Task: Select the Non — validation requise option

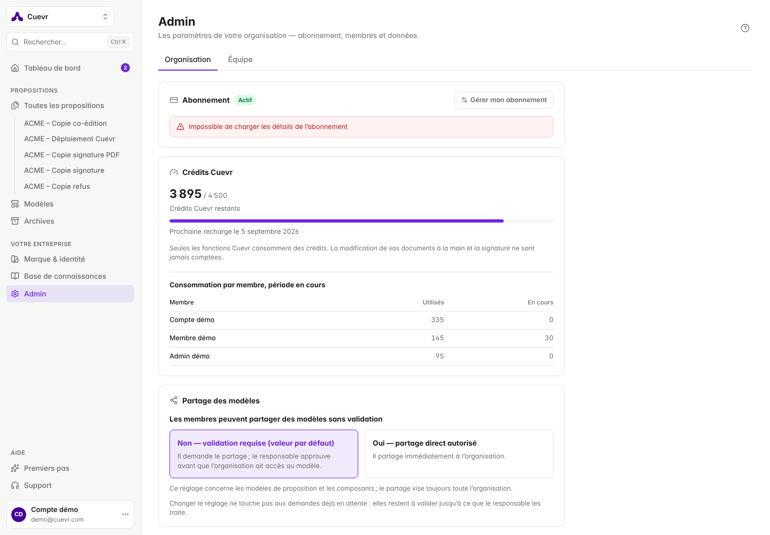Action: [x=264, y=454]
